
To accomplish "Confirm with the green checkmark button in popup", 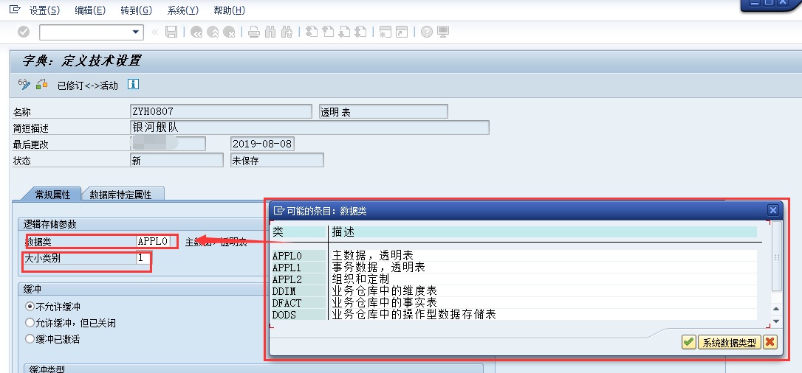I will pyautogui.click(x=689, y=342).
